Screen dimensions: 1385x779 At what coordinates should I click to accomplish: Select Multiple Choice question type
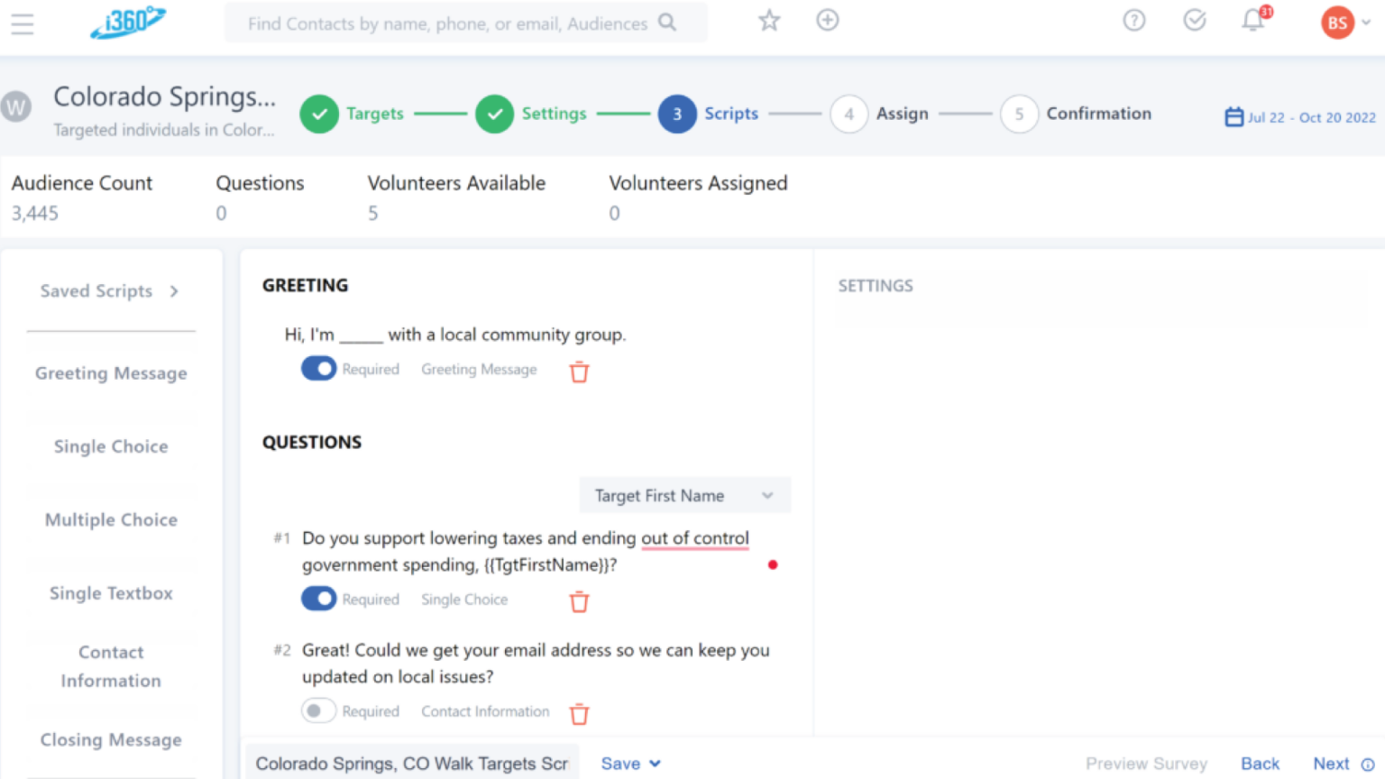pos(111,520)
